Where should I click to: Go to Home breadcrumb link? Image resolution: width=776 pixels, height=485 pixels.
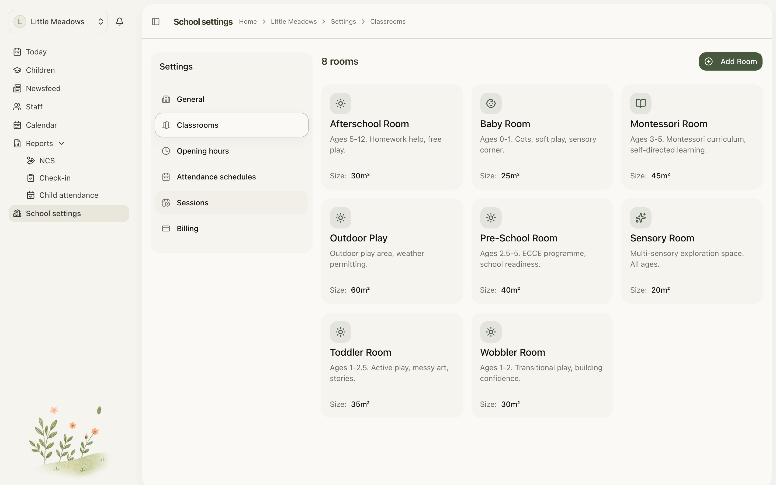tap(248, 22)
